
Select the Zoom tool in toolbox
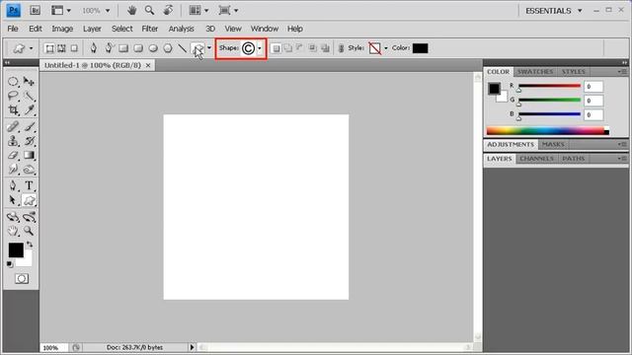(29, 231)
